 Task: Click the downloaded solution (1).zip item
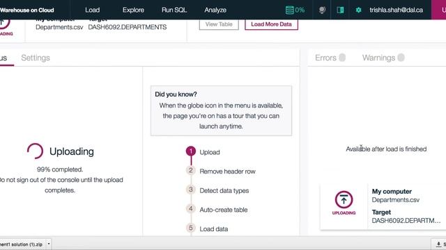[x=22, y=244]
